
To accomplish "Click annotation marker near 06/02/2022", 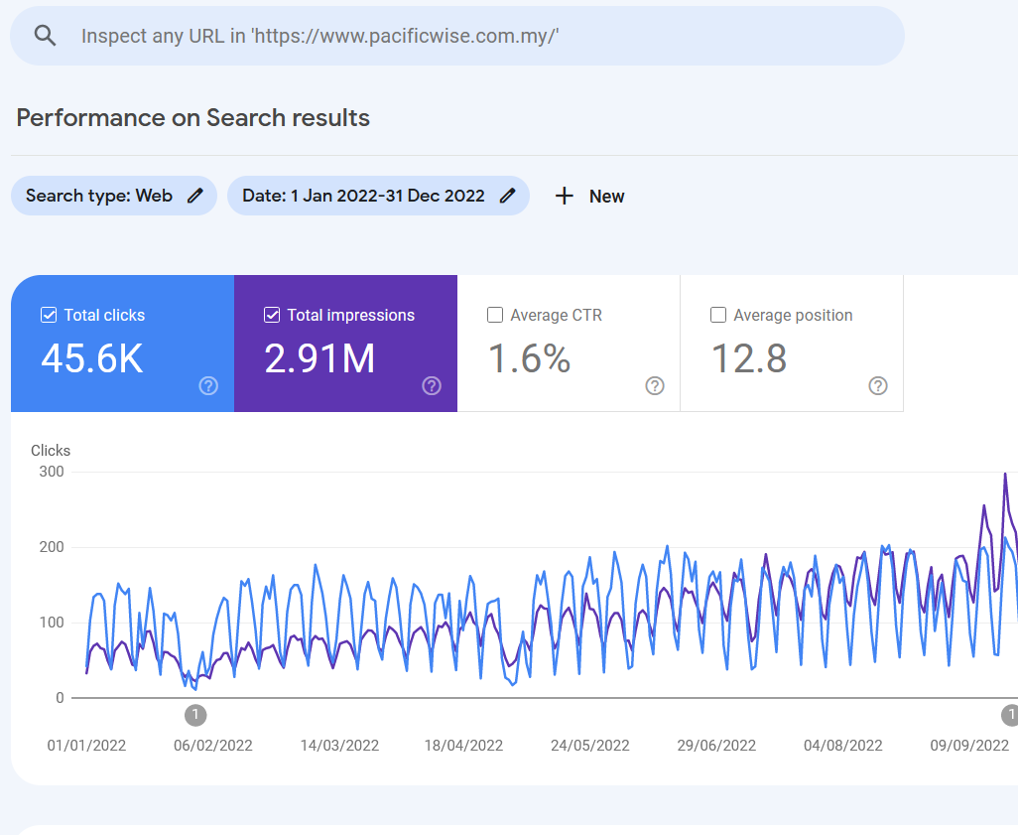I will coord(195,716).
